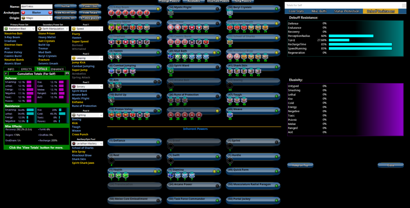Click the View Active Sets button
The image size is (410, 208).
tap(65, 12)
